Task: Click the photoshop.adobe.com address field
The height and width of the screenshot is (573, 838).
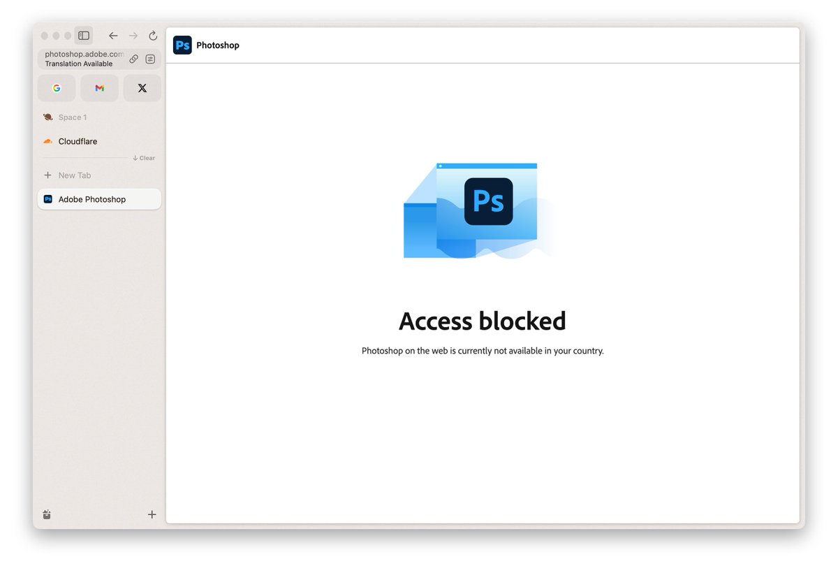Action: tap(82, 53)
